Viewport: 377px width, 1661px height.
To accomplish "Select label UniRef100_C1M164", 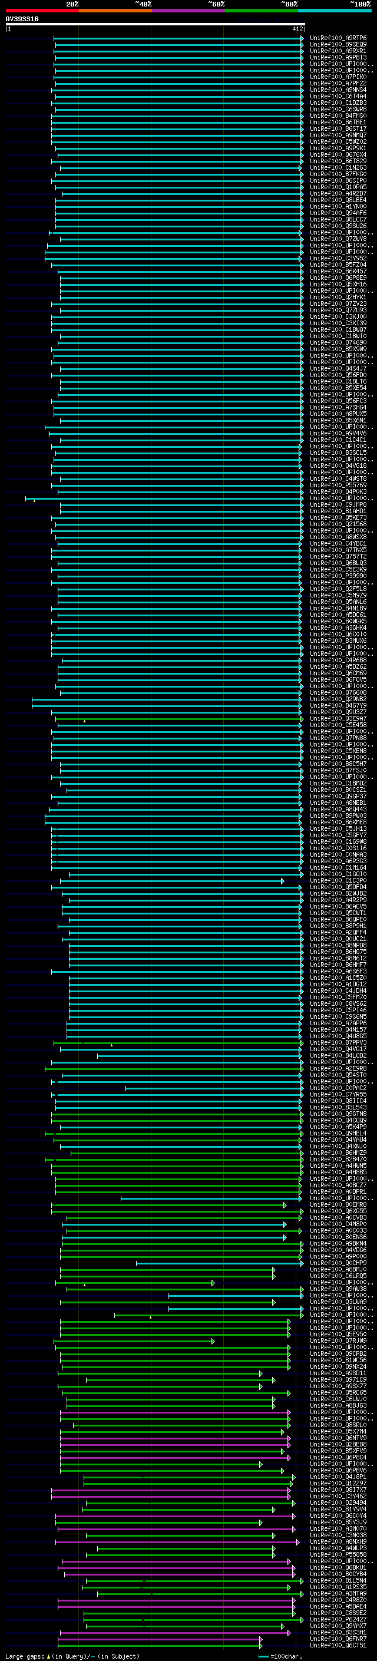I will (x=338, y=867).
